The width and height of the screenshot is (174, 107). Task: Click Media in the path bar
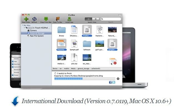(x=73, y=69)
